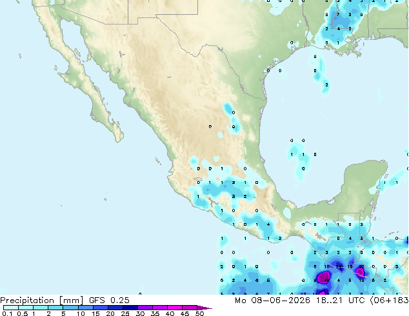Click the 10–15 mm legend color swatch

pos(86,308)
